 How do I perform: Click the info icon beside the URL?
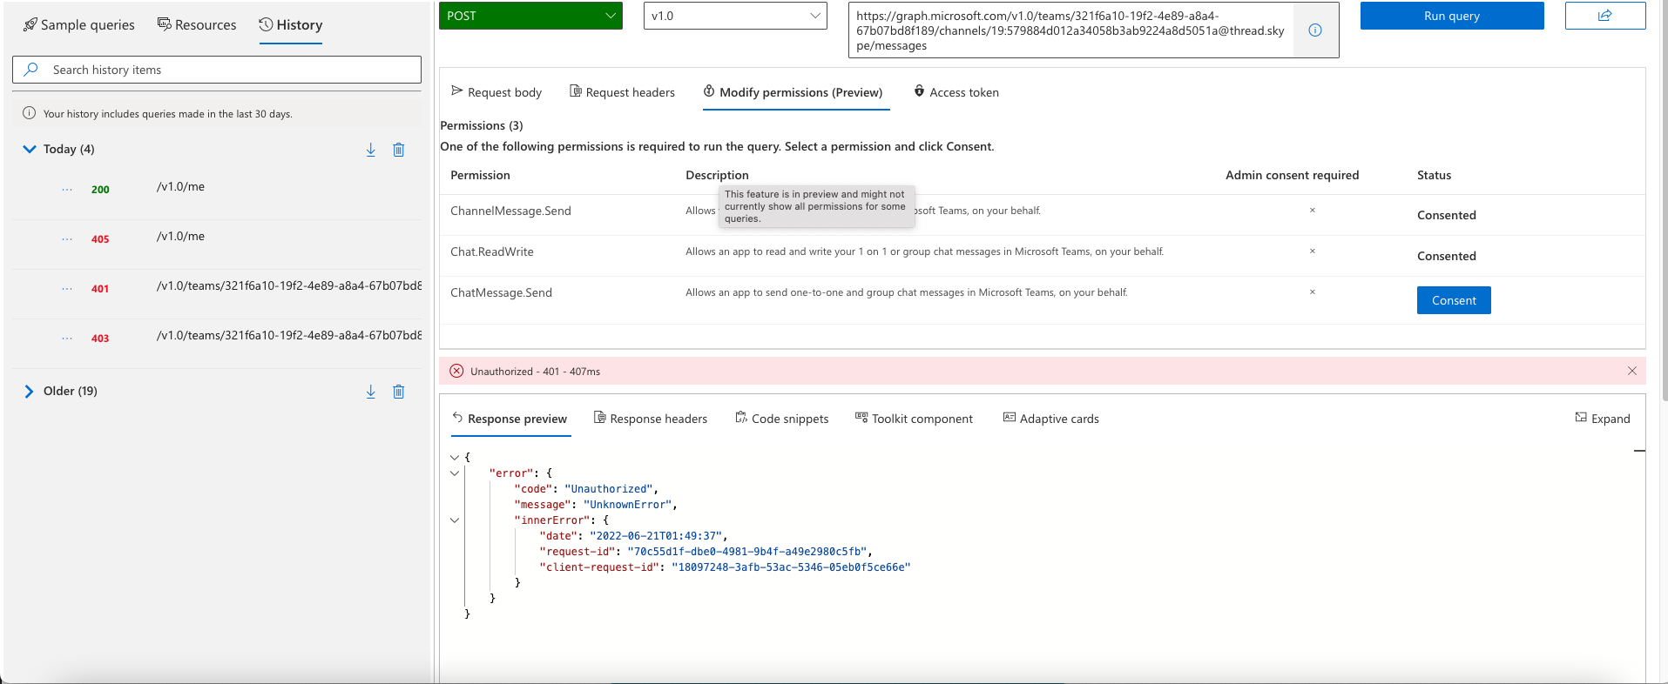pos(1315,30)
